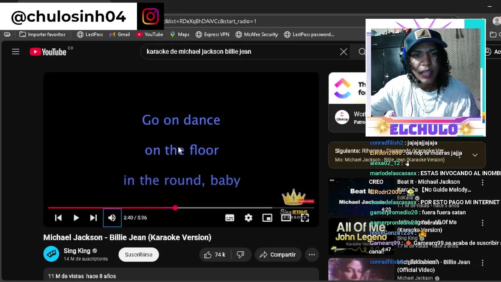
Task: Open player settings gear
Action: point(249,218)
